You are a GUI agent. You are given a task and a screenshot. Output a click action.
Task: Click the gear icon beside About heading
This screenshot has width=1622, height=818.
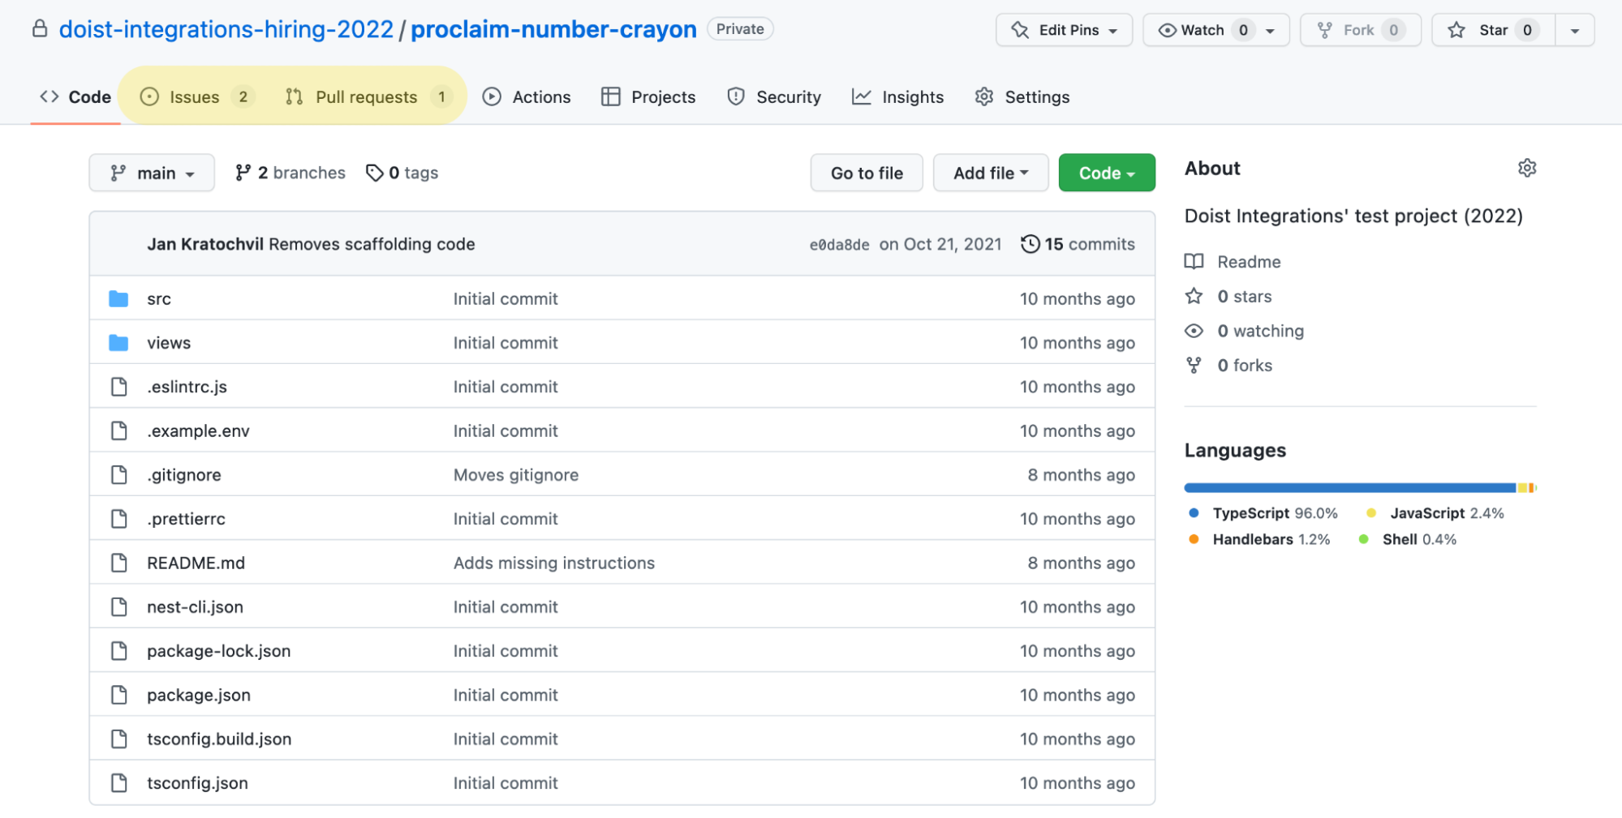(x=1526, y=168)
